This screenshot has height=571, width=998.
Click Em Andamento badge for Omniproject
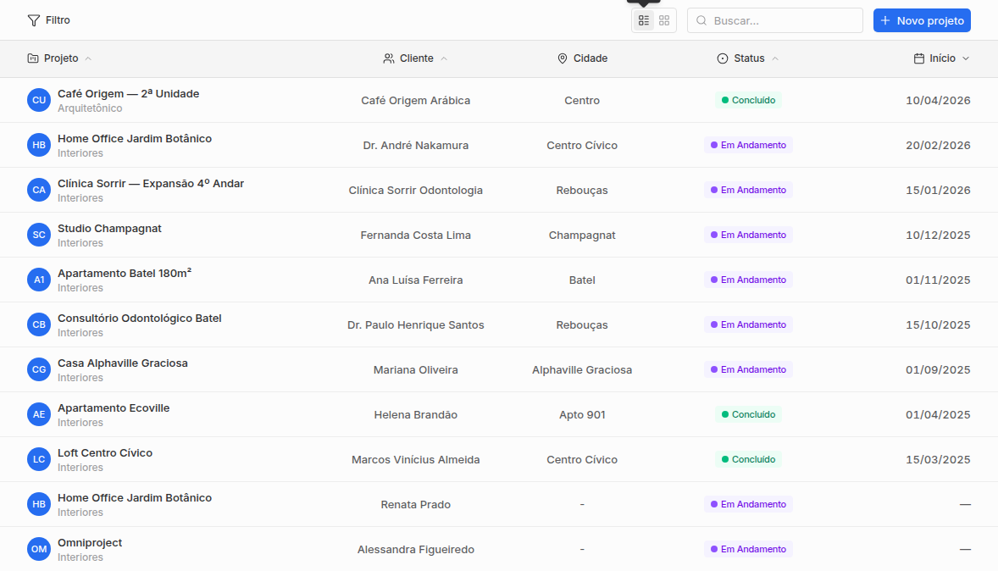tap(748, 549)
